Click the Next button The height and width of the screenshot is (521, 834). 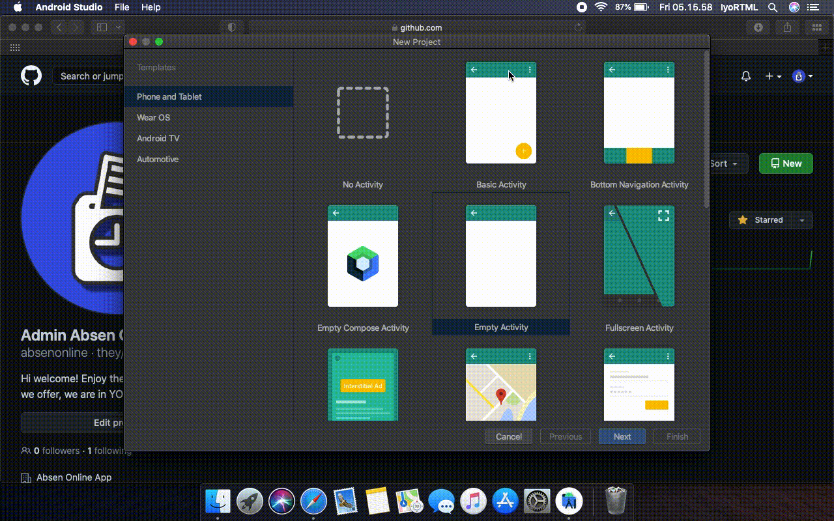tap(622, 436)
